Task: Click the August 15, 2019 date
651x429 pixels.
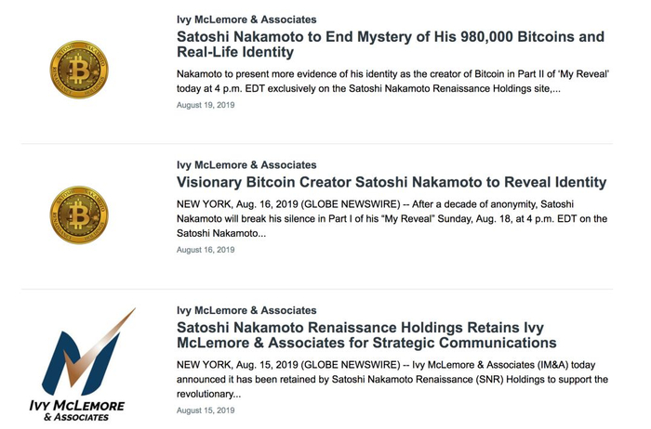Action: [206, 410]
